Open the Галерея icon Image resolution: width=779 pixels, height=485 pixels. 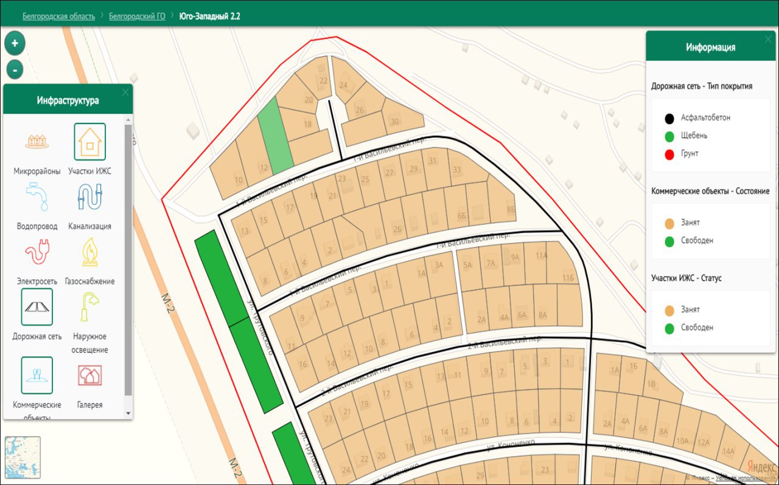pos(90,376)
